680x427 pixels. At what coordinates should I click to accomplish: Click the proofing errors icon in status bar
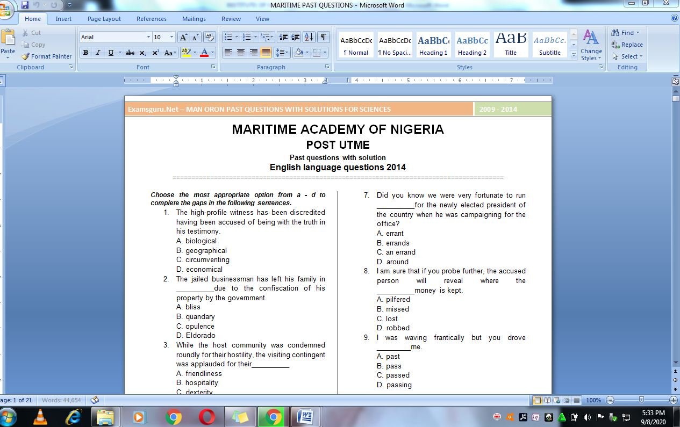click(x=95, y=400)
